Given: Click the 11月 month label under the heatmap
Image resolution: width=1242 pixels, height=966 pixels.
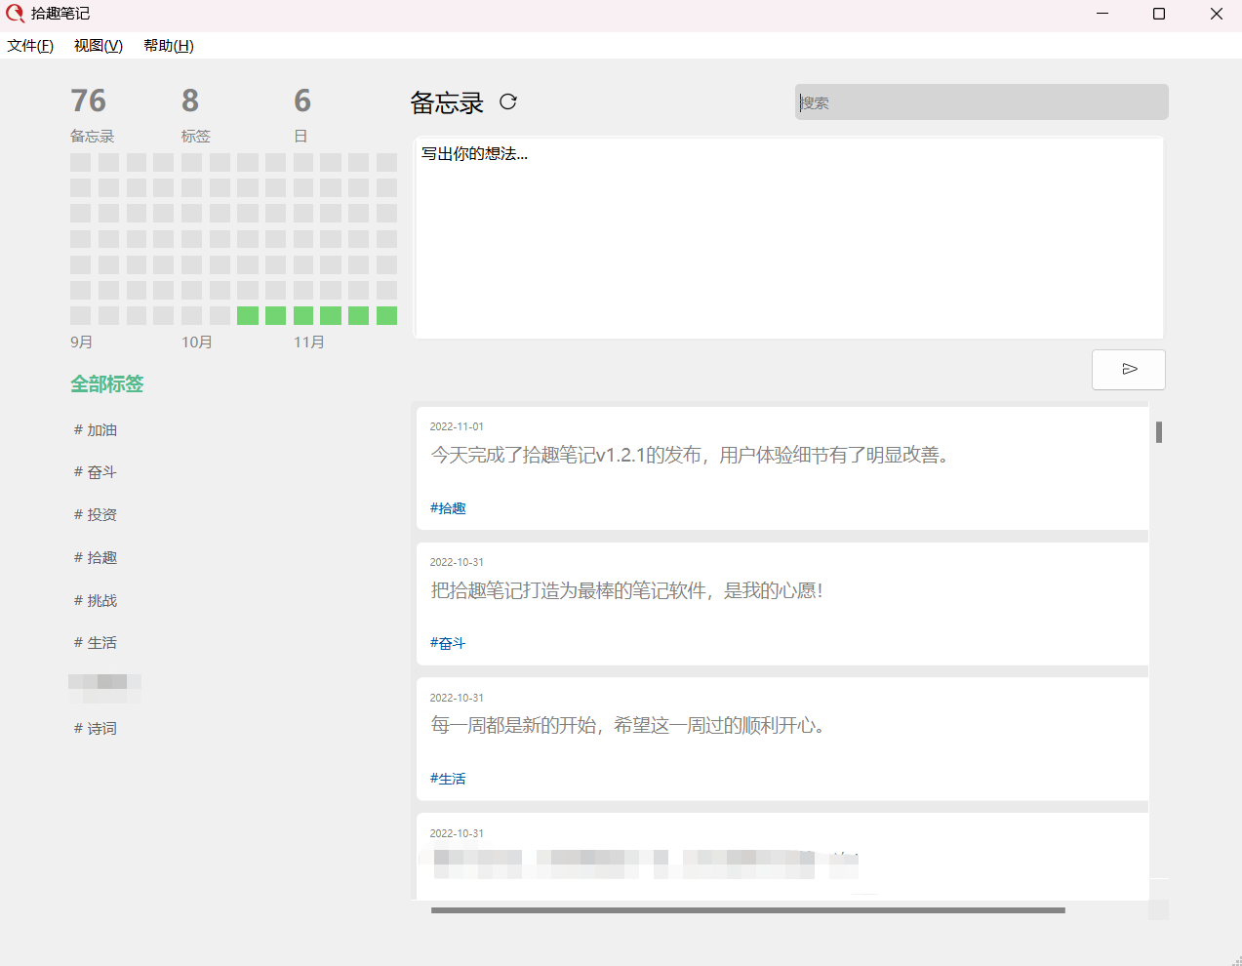Looking at the screenshot, I should point(309,342).
